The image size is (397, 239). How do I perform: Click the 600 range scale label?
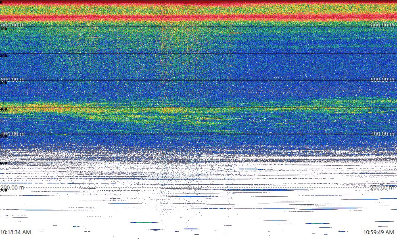tap(4, 163)
